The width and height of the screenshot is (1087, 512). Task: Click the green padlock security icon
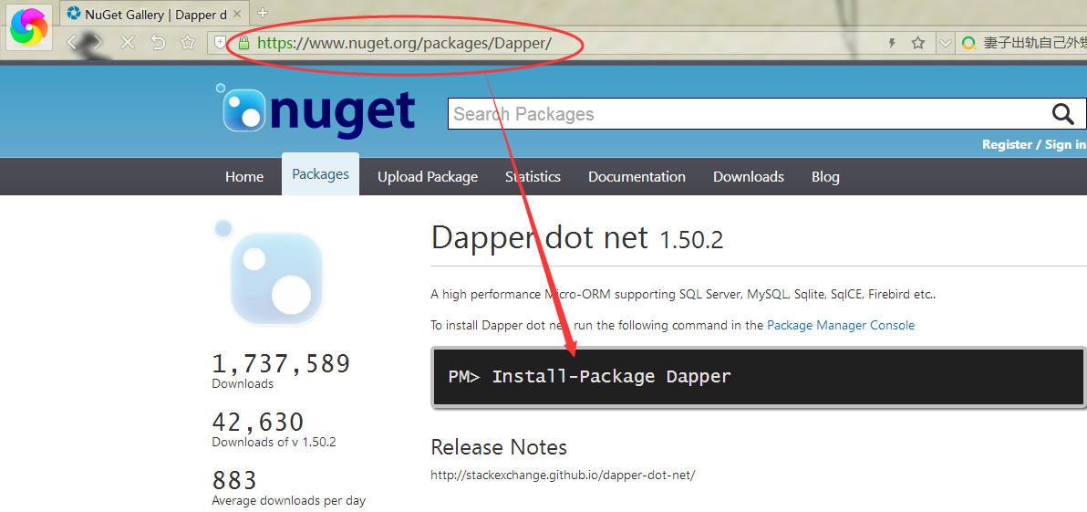coord(243,43)
